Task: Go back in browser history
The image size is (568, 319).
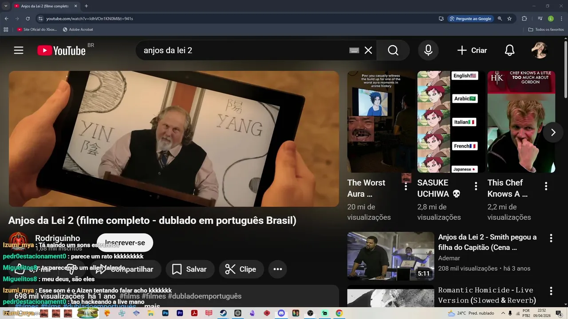Action: (x=6, y=19)
